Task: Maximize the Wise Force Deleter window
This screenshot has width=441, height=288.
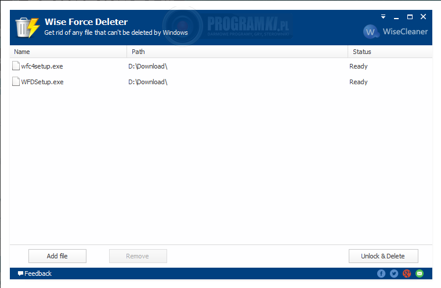Action: pyautogui.click(x=410, y=17)
